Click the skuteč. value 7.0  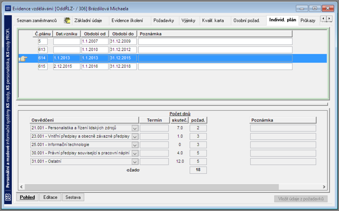(180, 128)
